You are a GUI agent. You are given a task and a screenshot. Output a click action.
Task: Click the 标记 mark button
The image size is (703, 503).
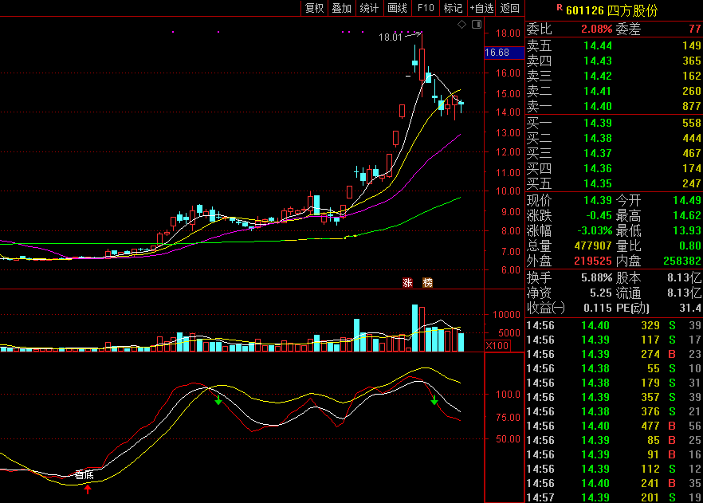click(454, 8)
